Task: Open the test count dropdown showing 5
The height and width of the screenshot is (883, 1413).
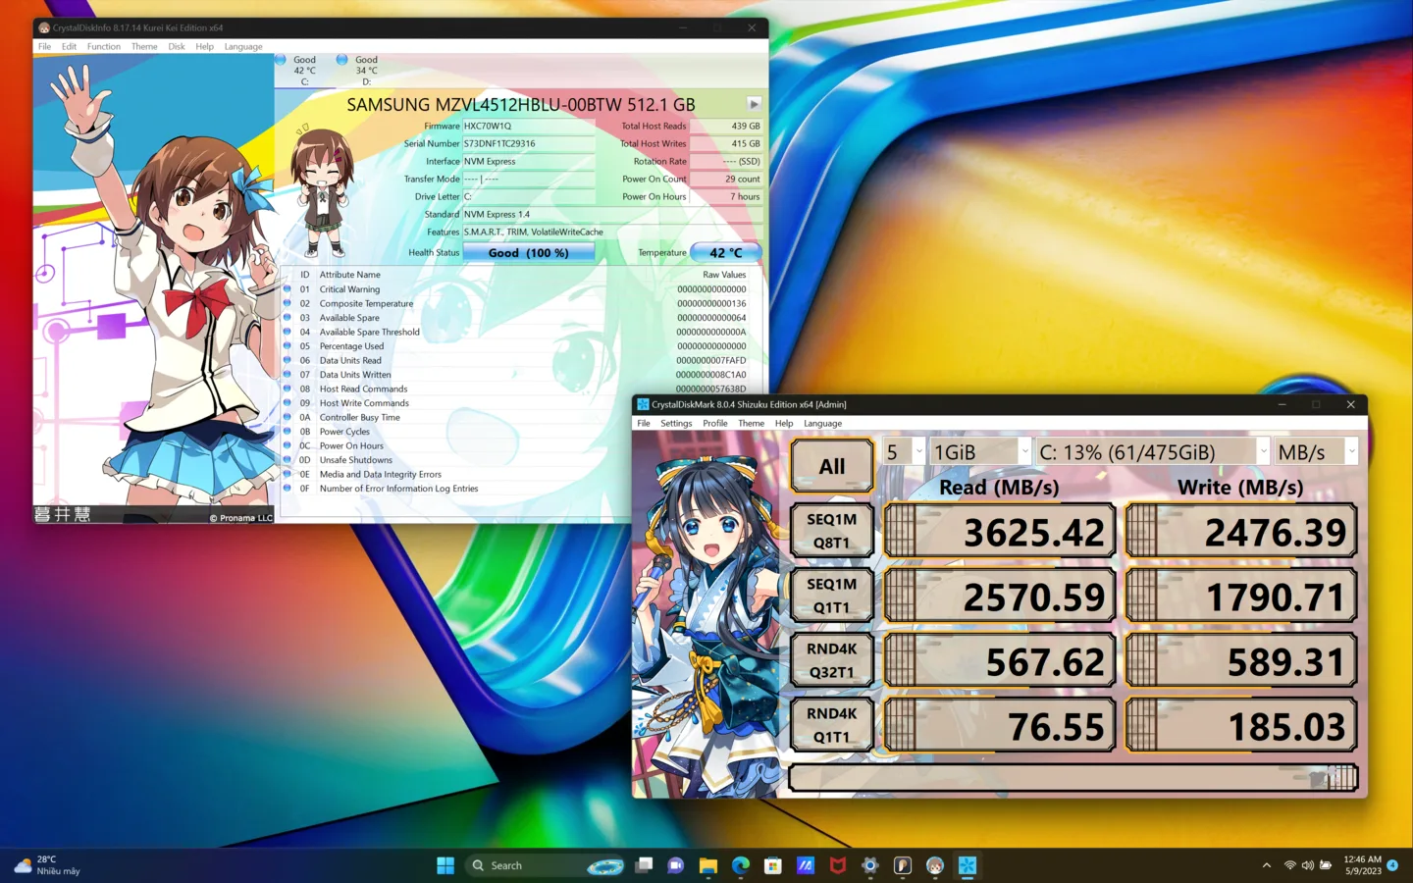Action: tap(904, 452)
